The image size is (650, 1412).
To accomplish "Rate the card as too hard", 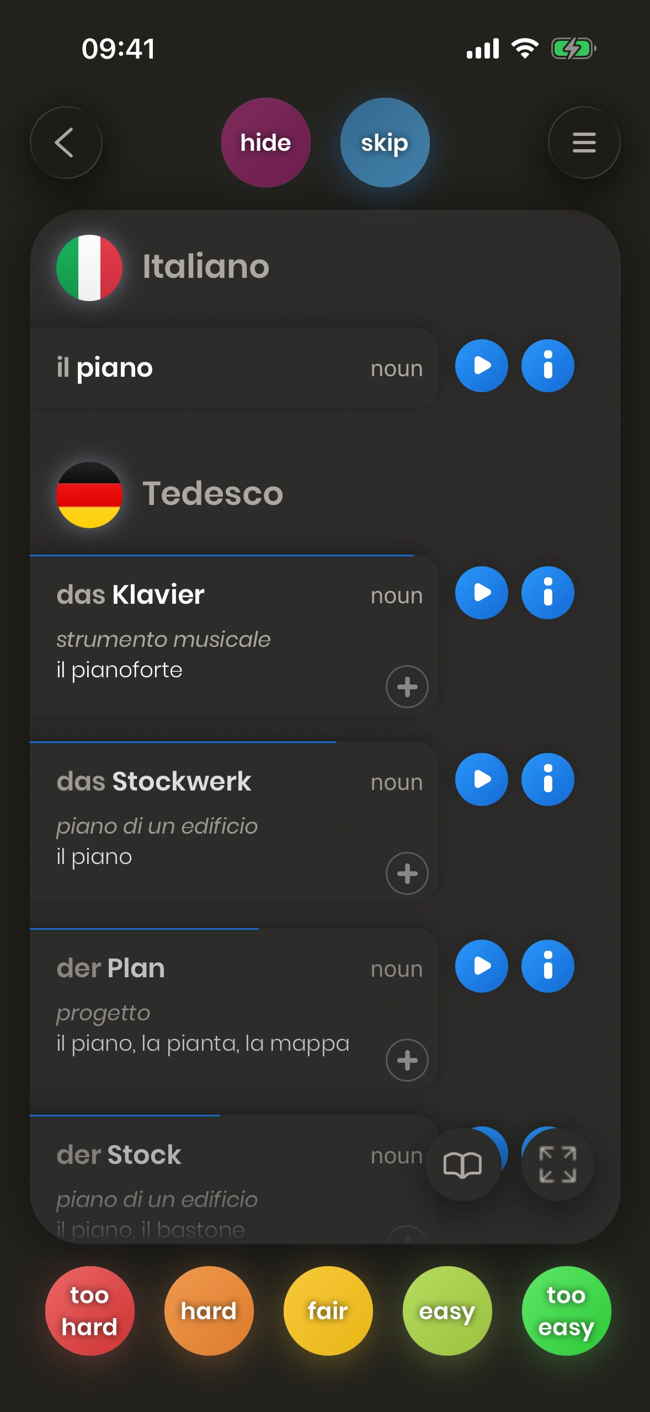I will click(89, 1310).
